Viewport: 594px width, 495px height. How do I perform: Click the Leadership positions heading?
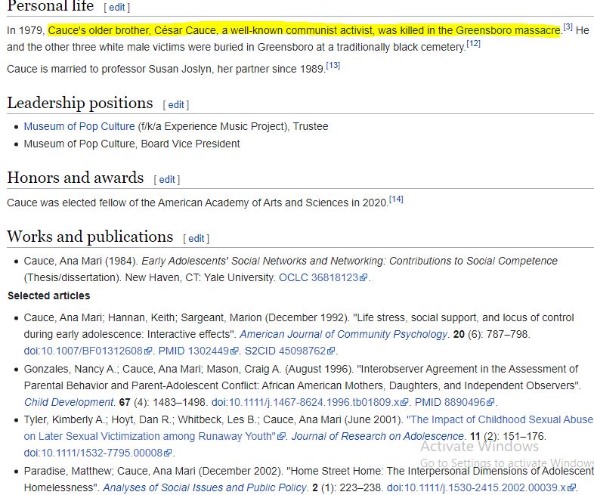80,104
